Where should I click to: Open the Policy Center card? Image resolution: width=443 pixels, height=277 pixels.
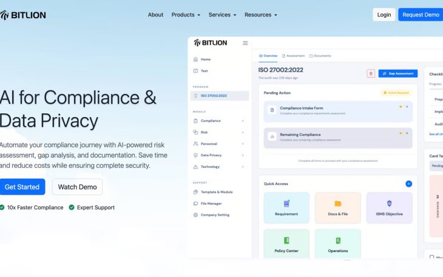tap(286, 244)
